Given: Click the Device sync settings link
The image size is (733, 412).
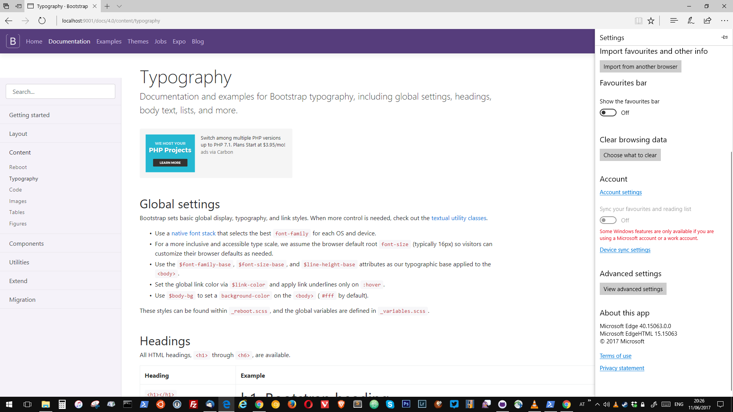Looking at the screenshot, I should (x=625, y=250).
